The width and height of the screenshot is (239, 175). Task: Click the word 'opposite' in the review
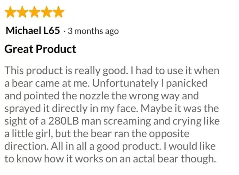pyautogui.click(x=169, y=134)
